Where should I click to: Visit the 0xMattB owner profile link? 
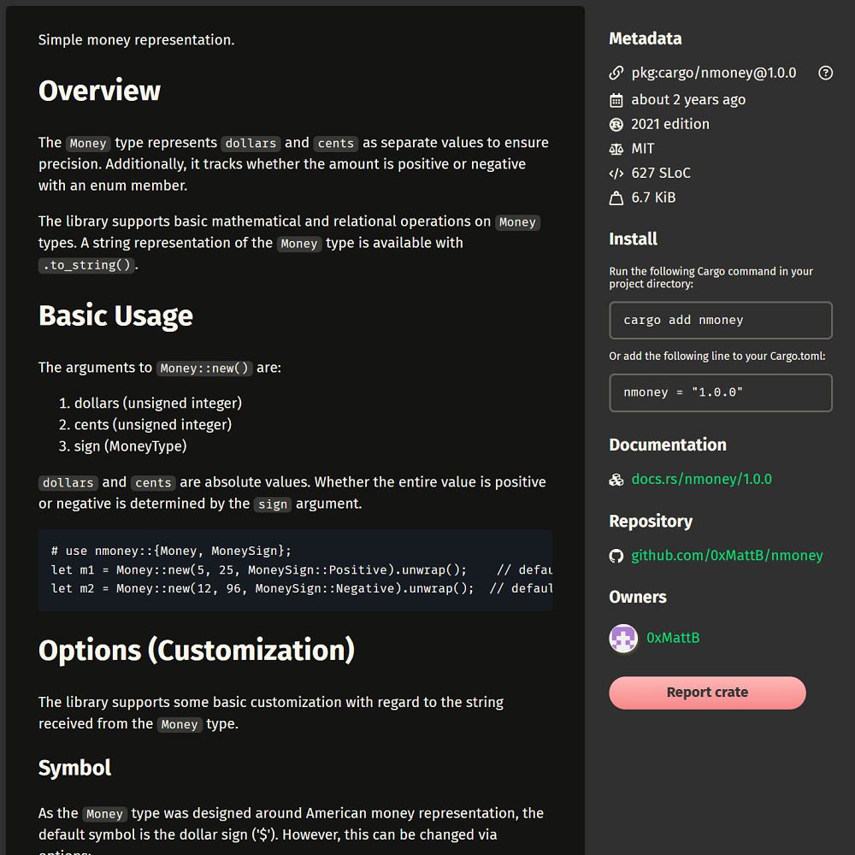pyautogui.click(x=673, y=638)
